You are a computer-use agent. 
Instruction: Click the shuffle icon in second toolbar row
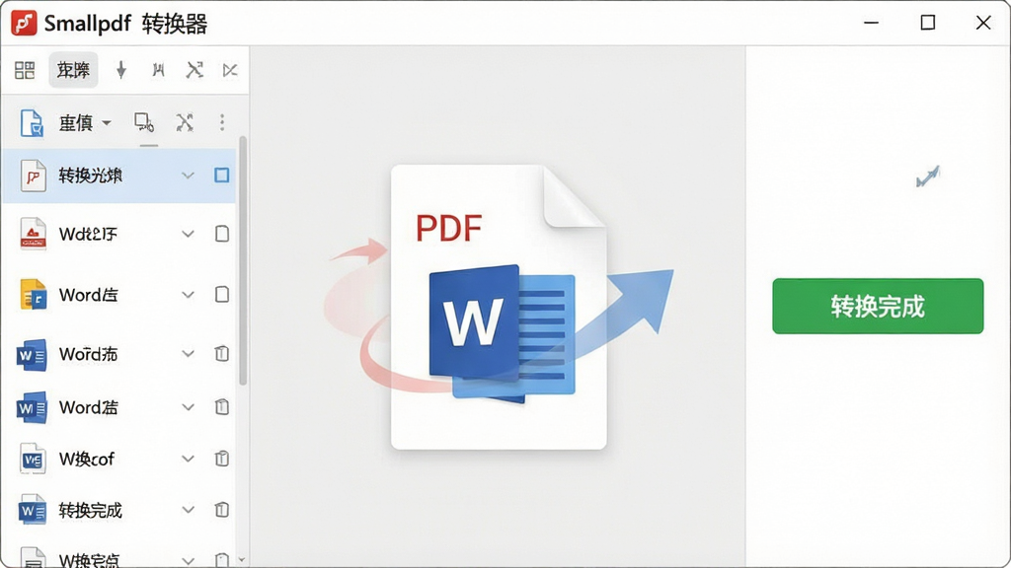pos(185,122)
